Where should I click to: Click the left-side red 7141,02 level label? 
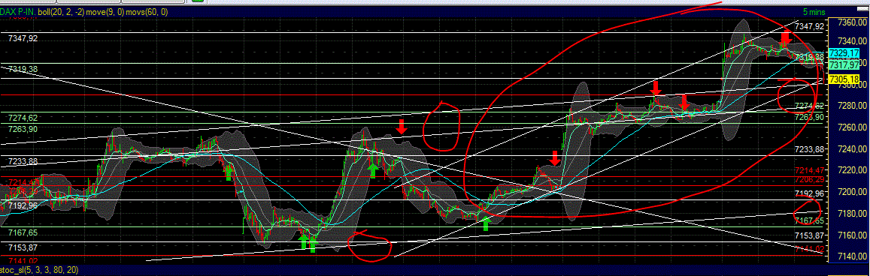pyautogui.click(x=23, y=261)
